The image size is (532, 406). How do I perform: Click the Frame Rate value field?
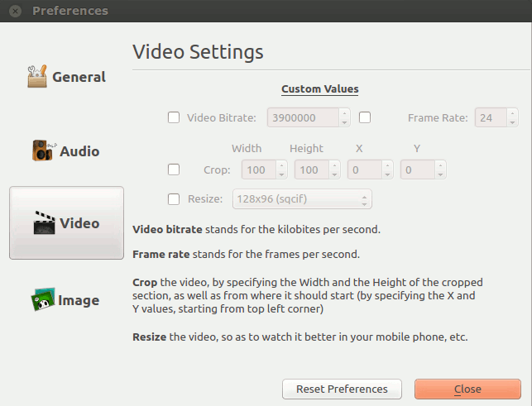pyautogui.click(x=491, y=117)
